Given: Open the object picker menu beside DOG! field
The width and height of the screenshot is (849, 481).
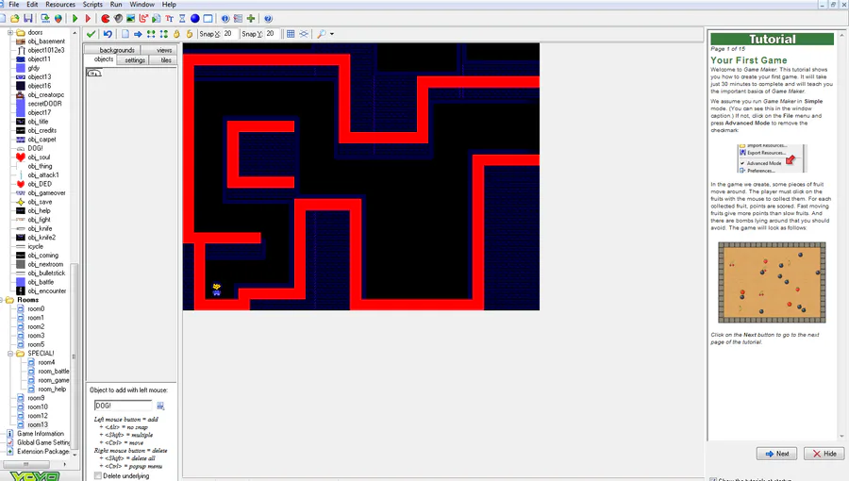Looking at the screenshot, I should pos(160,406).
